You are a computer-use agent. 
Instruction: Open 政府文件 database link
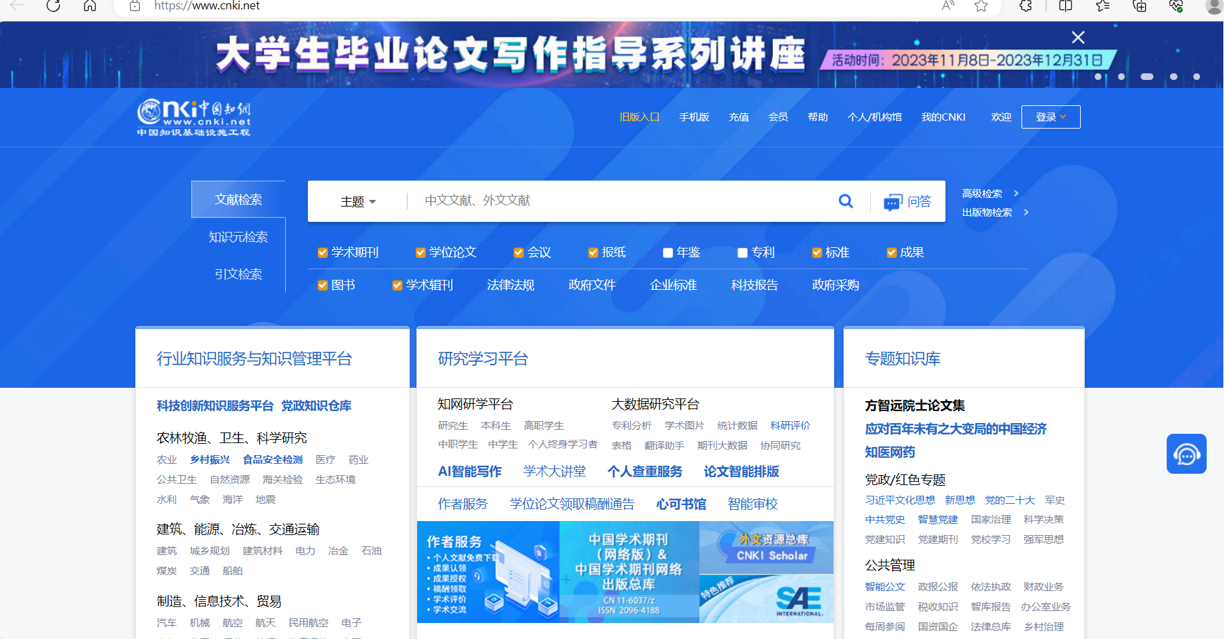point(592,285)
